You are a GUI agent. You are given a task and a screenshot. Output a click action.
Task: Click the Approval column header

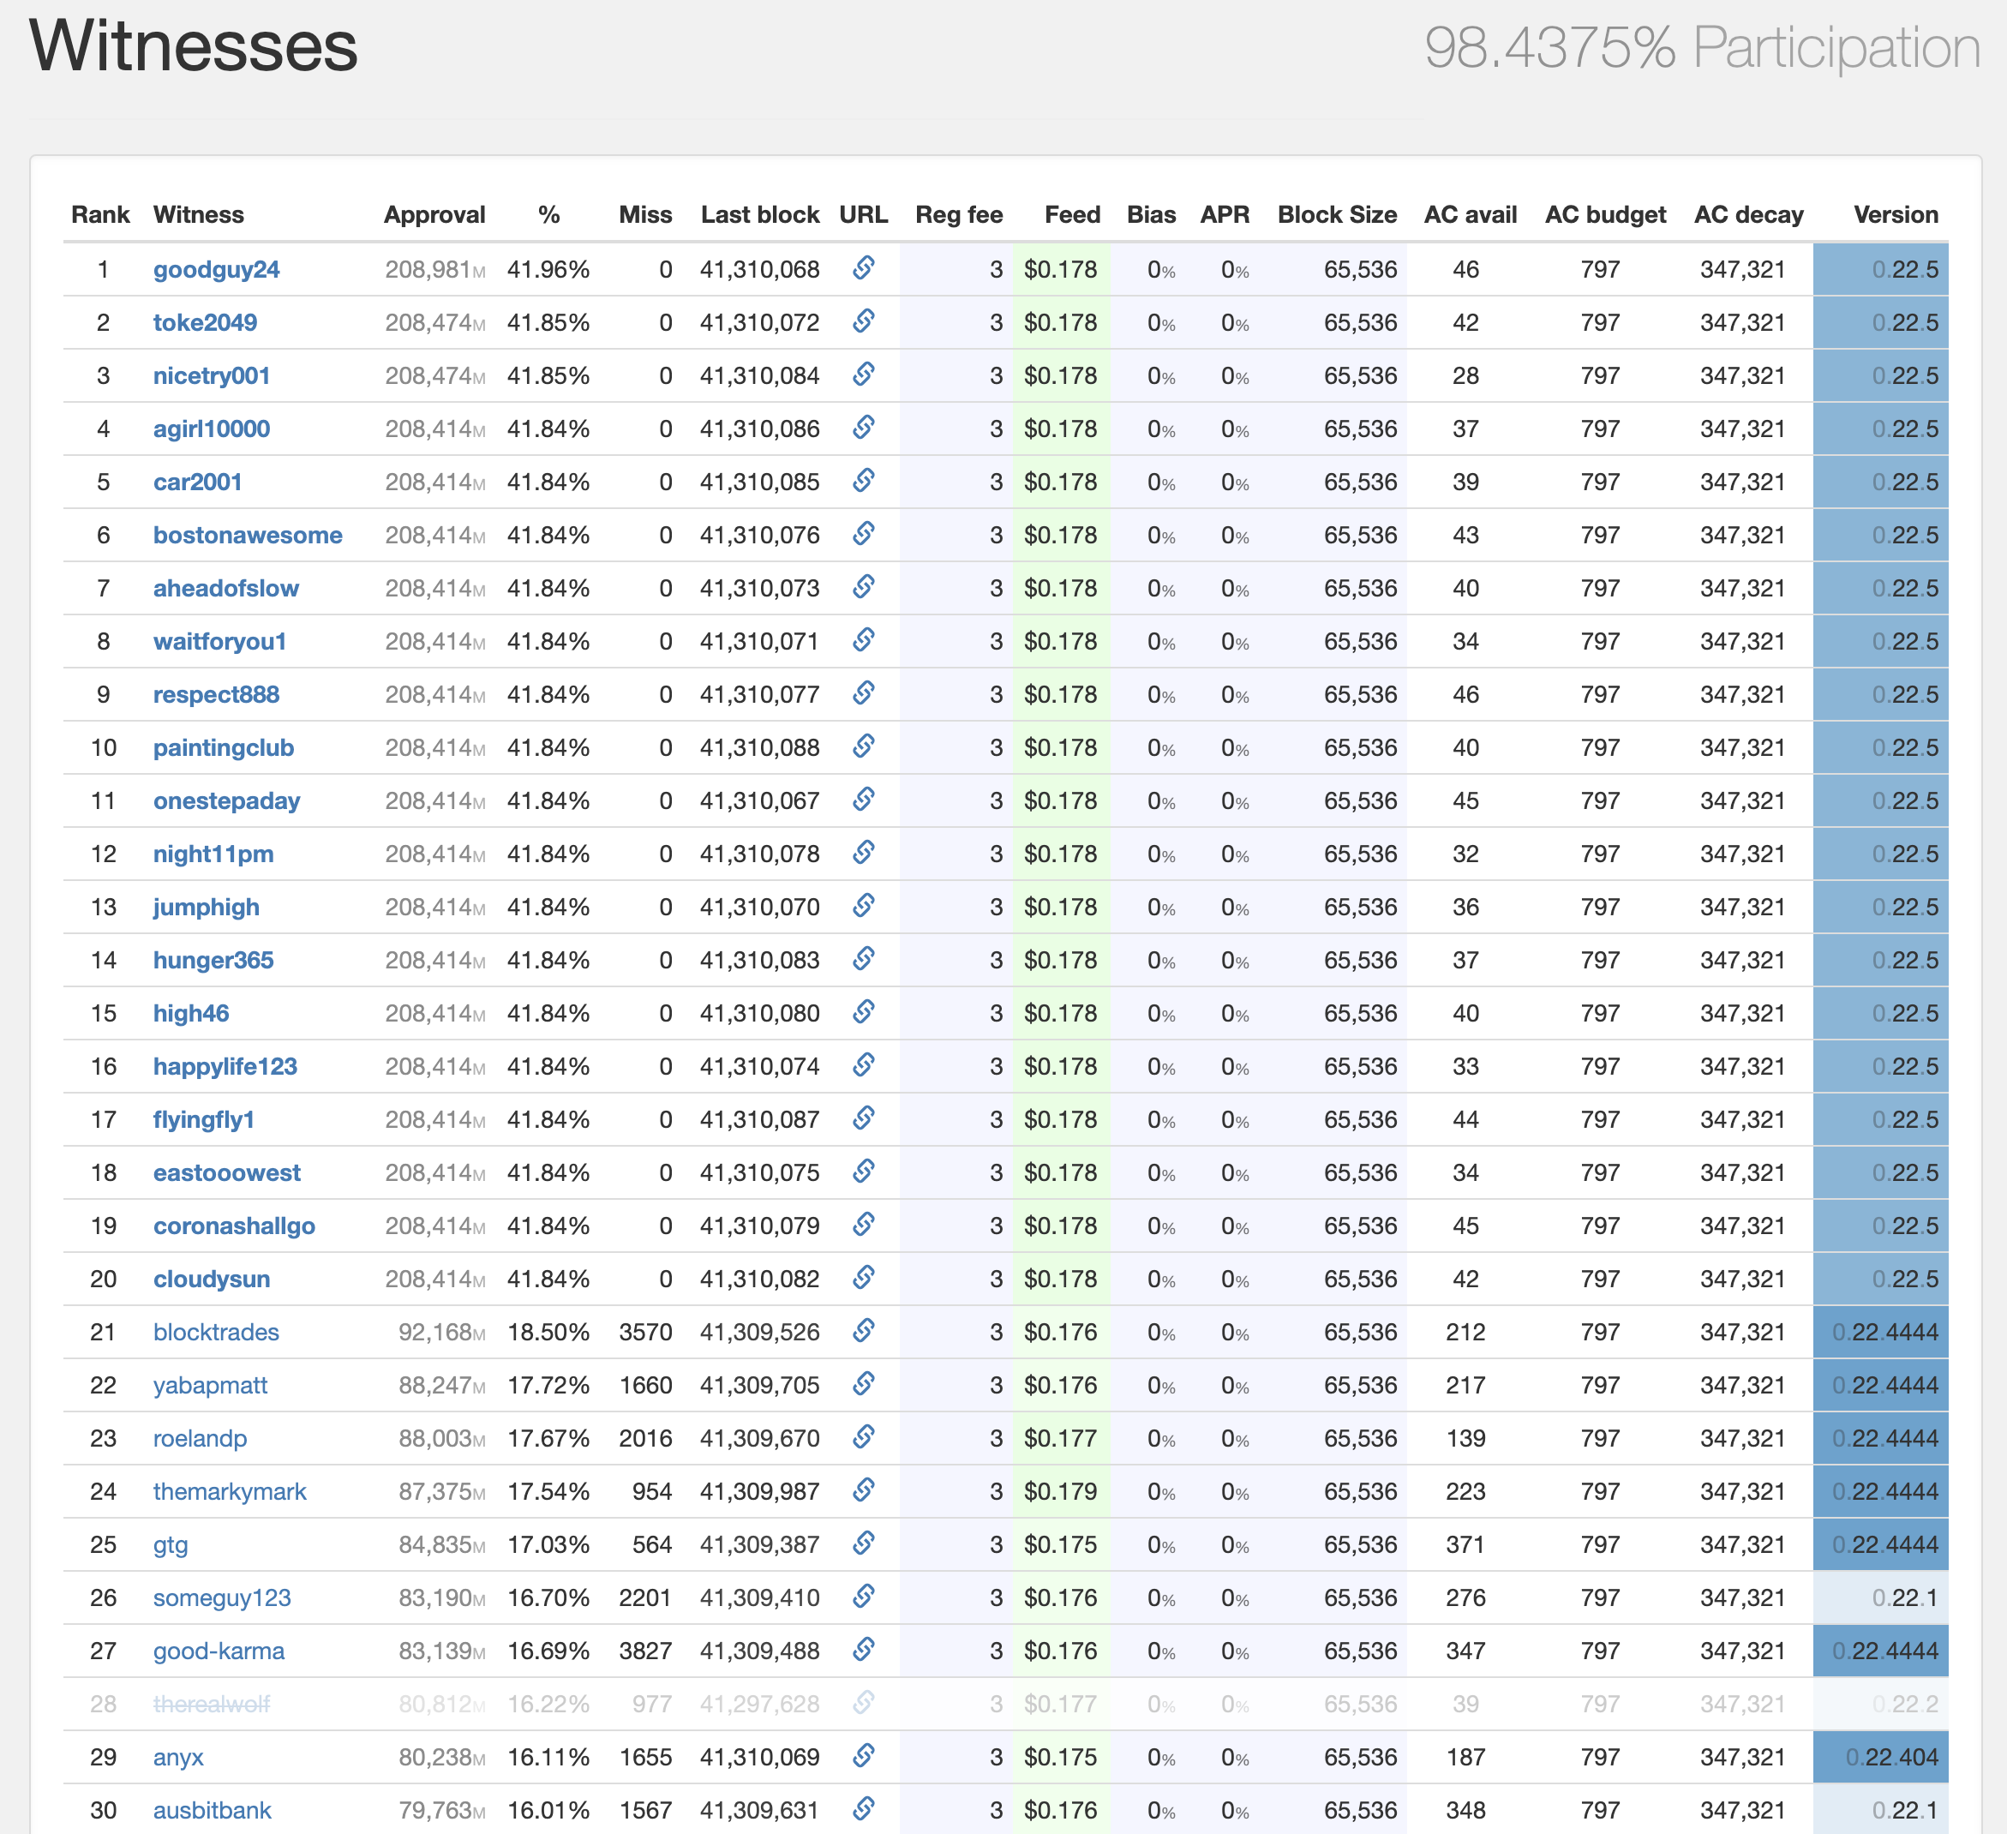tap(434, 214)
